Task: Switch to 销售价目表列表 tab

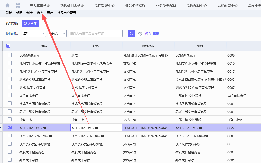Action: pyautogui.click(x=72, y=5)
